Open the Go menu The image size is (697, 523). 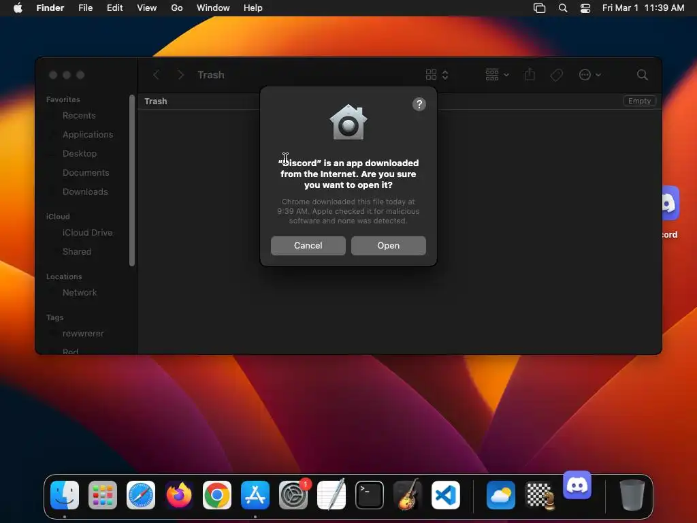coord(177,7)
